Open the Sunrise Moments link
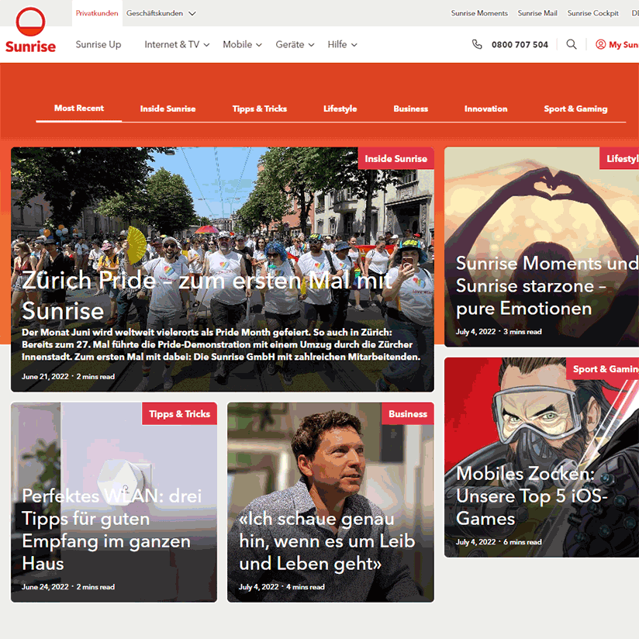639x639 pixels. coord(479,13)
